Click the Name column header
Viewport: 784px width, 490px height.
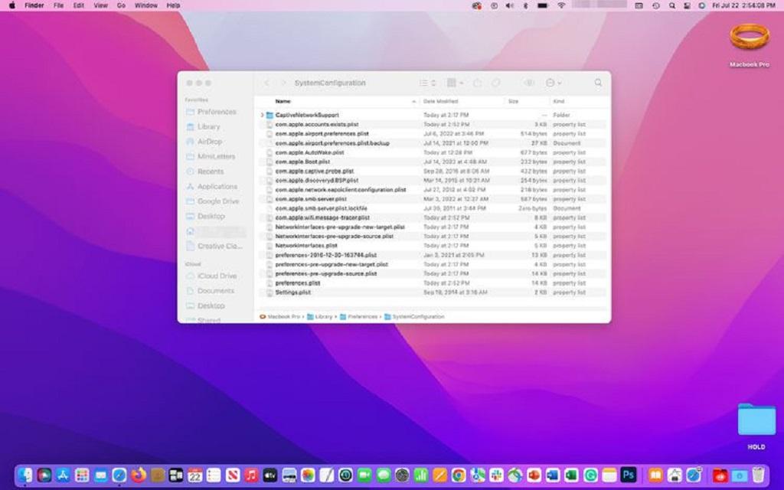[283, 102]
